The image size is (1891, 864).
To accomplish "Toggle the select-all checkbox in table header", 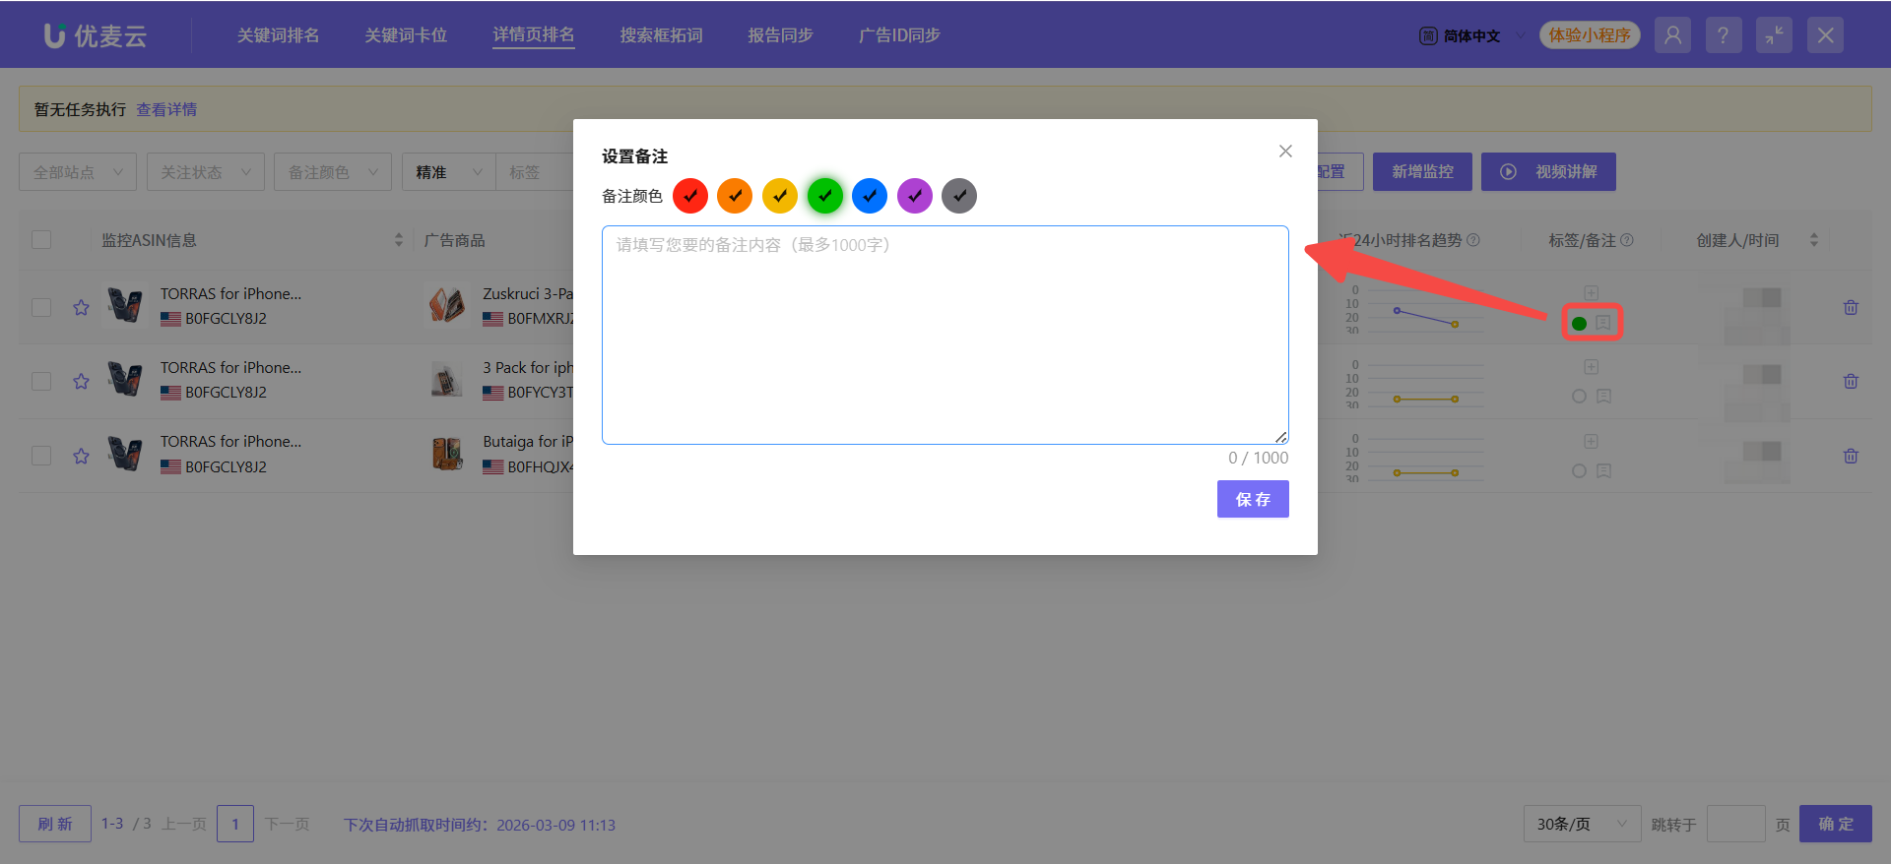I will coord(41,240).
